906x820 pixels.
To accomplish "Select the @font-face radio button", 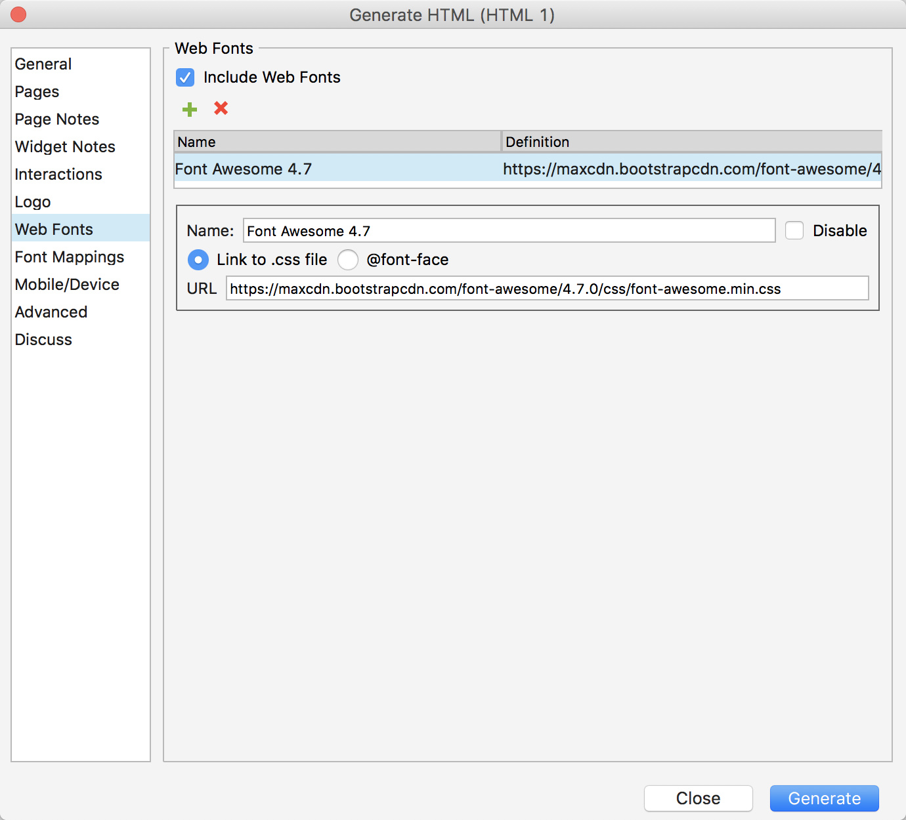I will (x=348, y=260).
